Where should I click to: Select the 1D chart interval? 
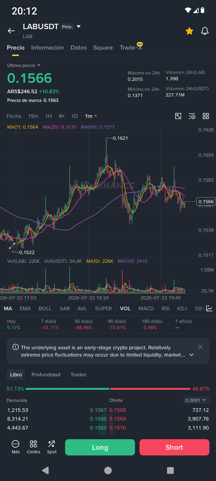74,116
